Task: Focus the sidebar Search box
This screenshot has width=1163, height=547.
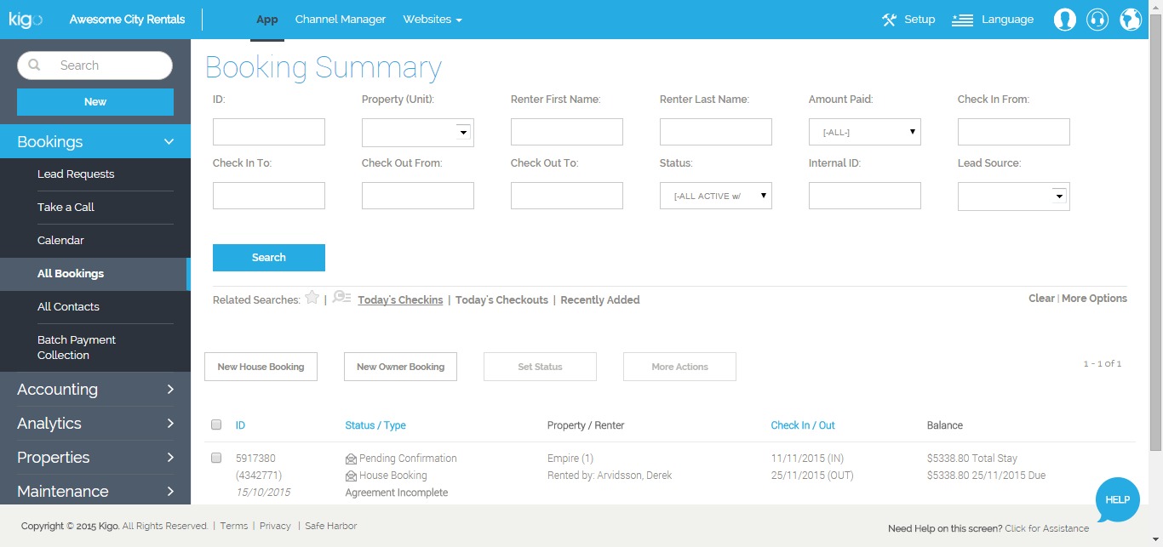Action: click(x=95, y=66)
